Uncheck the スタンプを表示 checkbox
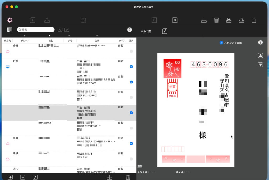 point(221,43)
